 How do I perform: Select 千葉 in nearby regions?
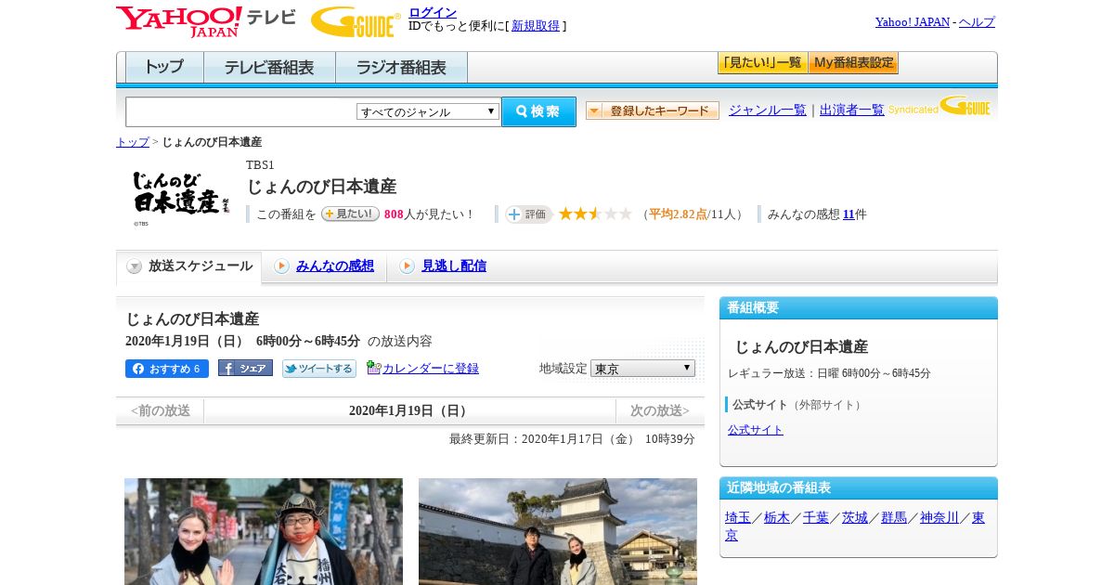click(x=816, y=518)
